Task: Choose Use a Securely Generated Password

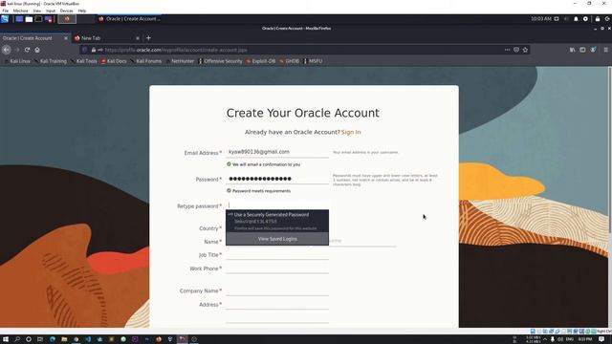Action: [277, 221]
